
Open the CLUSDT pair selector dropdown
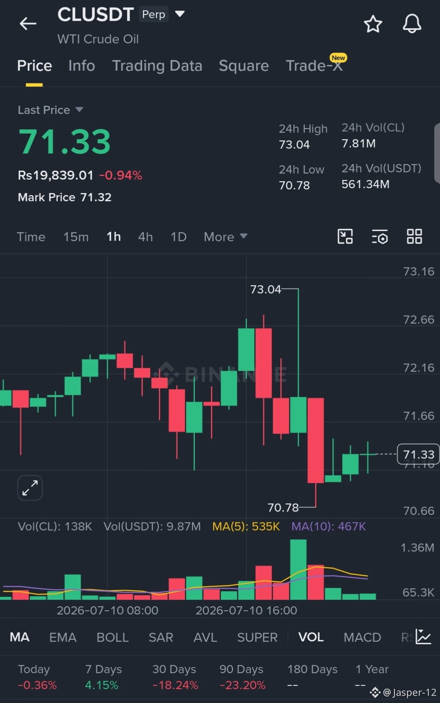click(180, 14)
